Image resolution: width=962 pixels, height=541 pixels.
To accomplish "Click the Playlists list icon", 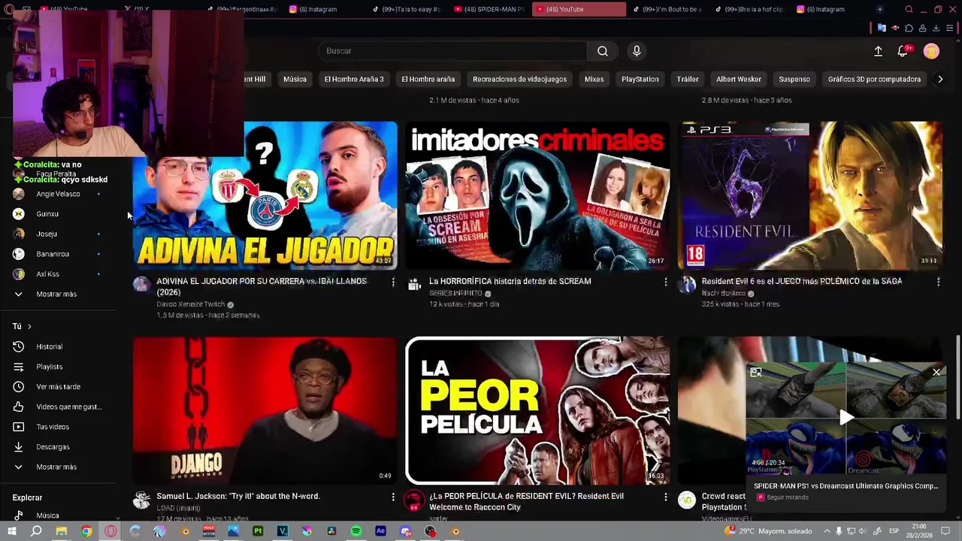I will 19,367.
